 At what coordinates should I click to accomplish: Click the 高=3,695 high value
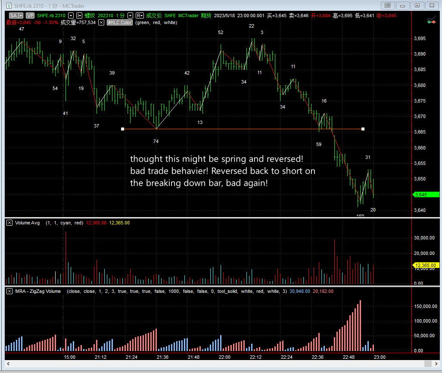click(342, 16)
